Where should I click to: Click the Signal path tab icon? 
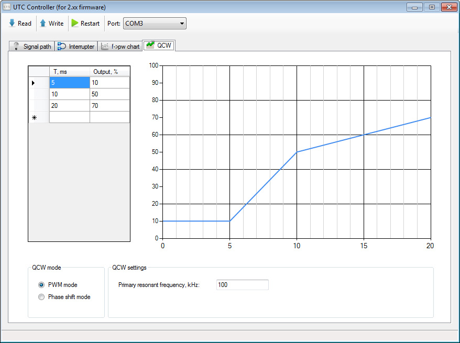(16, 46)
